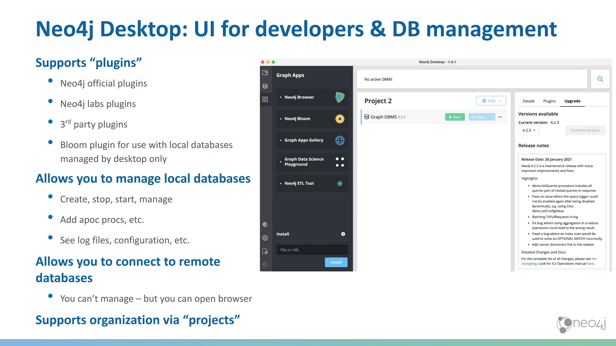This screenshot has width=616, height=346.
Task: Click the search magnifier icon
Action: (600, 79)
